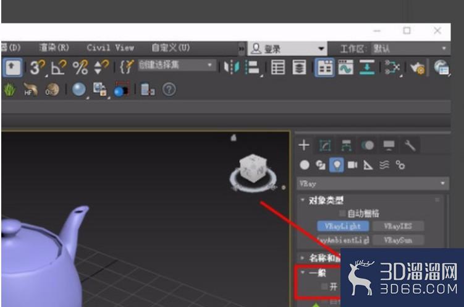Screen dimensions: 464x307
Task: Open Edit Named Selection Sets icon
Action: (127, 67)
